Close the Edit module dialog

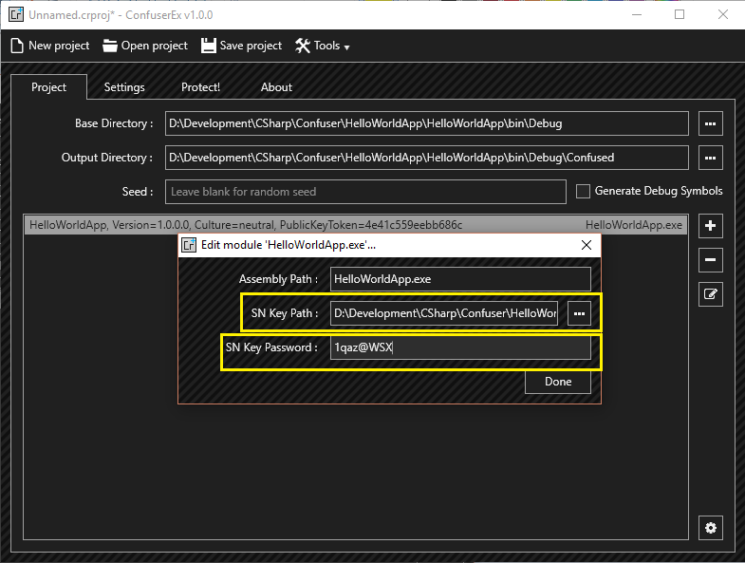pyautogui.click(x=587, y=245)
